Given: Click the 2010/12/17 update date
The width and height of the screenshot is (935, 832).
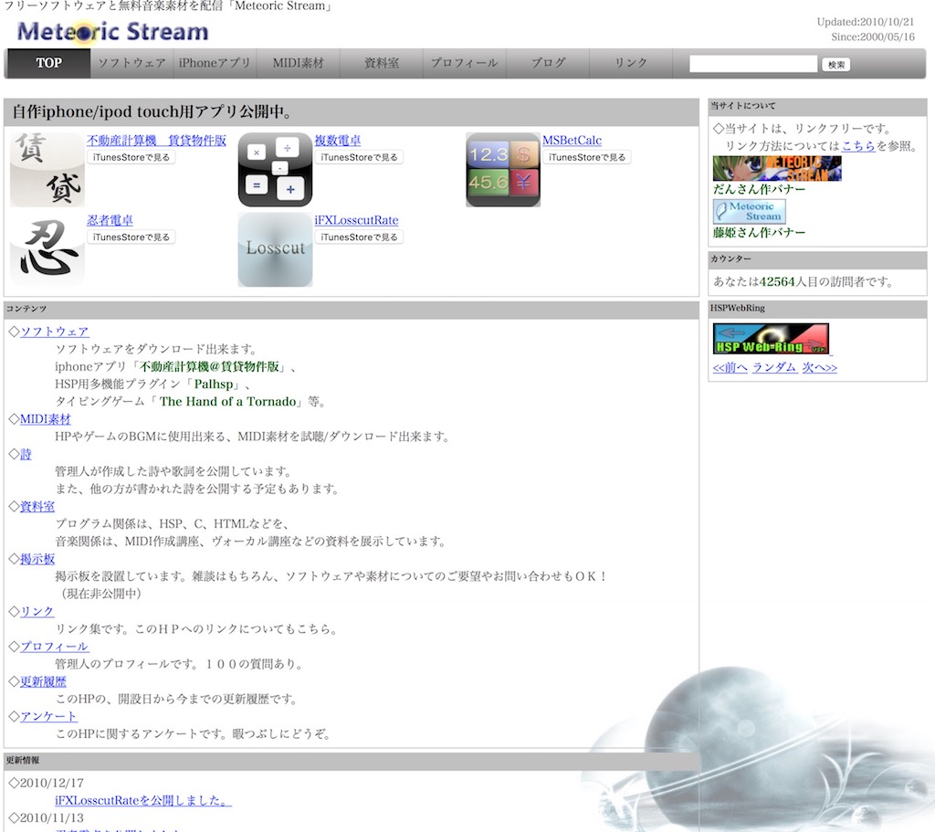Looking at the screenshot, I should point(52,783).
